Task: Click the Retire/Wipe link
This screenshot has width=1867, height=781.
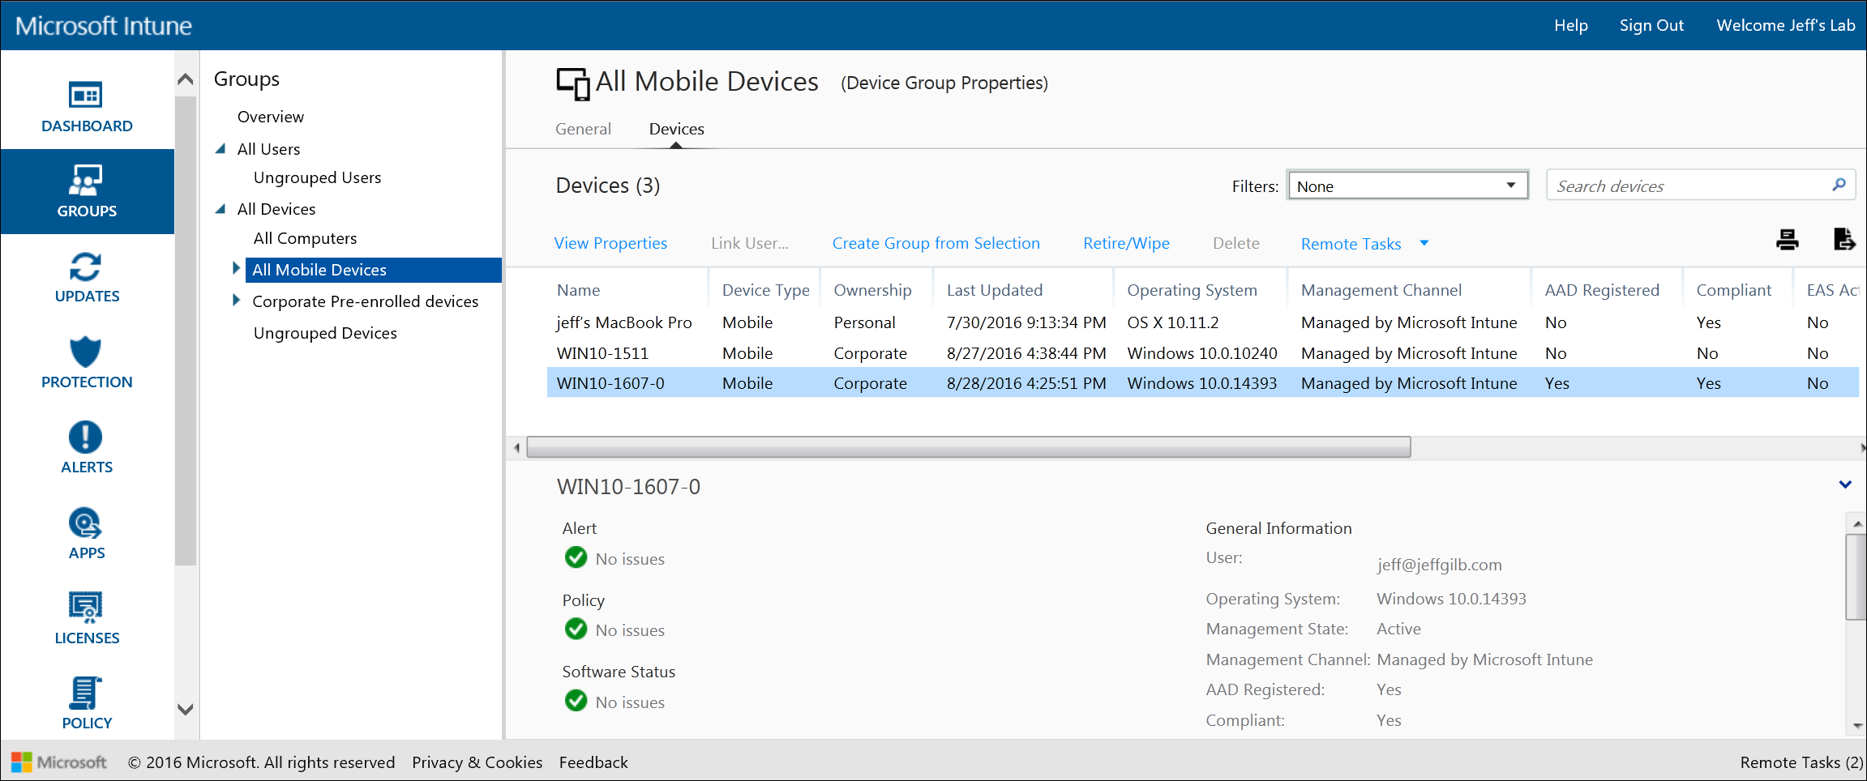Action: (1126, 243)
